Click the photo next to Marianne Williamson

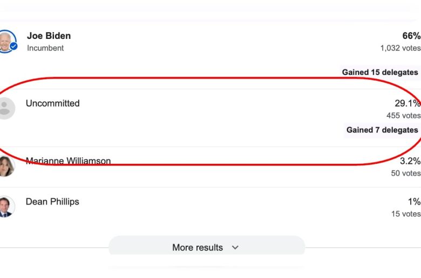pos(6,165)
